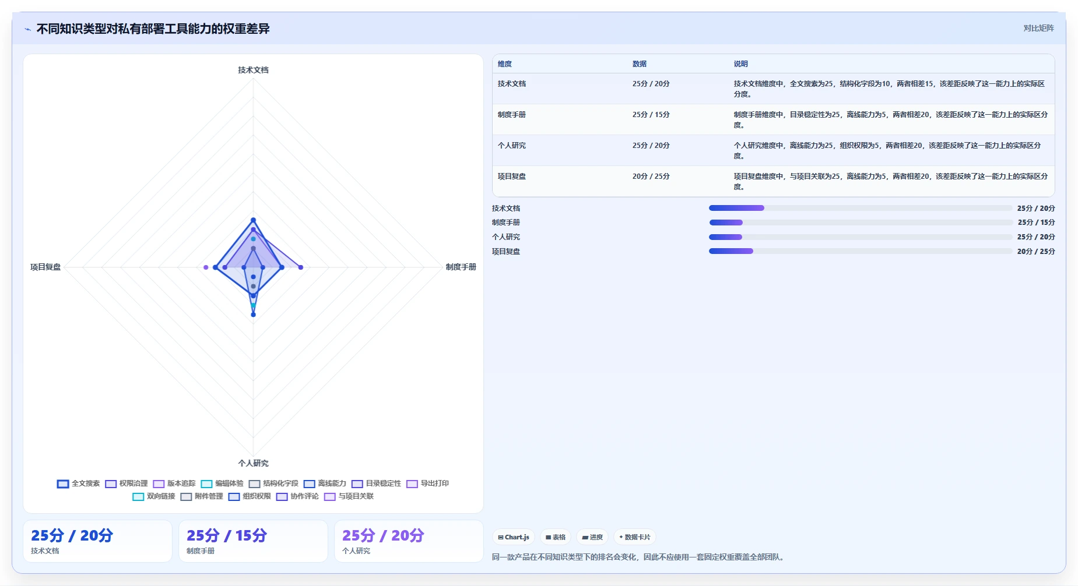Select the 项目复盘 table row label
The height and width of the screenshot is (586, 1078).
click(x=511, y=176)
